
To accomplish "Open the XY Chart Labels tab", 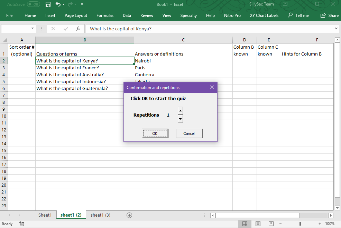I will pos(264,16).
